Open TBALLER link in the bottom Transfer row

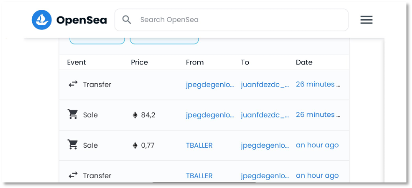pyautogui.click(x=199, y=176)
